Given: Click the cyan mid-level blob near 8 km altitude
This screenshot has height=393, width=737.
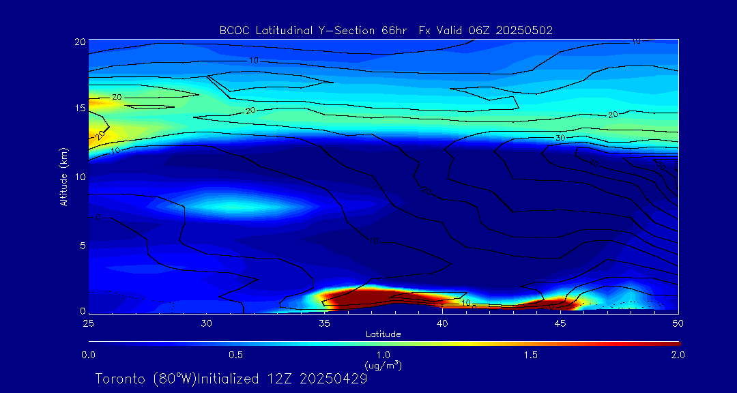Looking at the screenshot, I should click(235, 205).
